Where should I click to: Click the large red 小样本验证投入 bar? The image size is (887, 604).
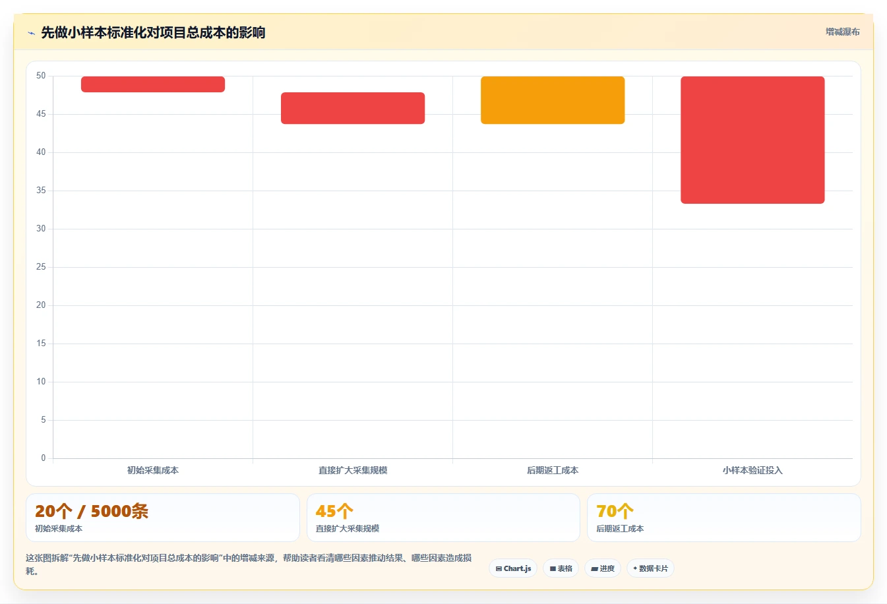point(752,140)
